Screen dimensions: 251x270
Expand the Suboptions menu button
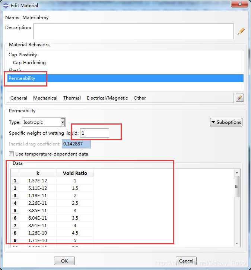226,122
